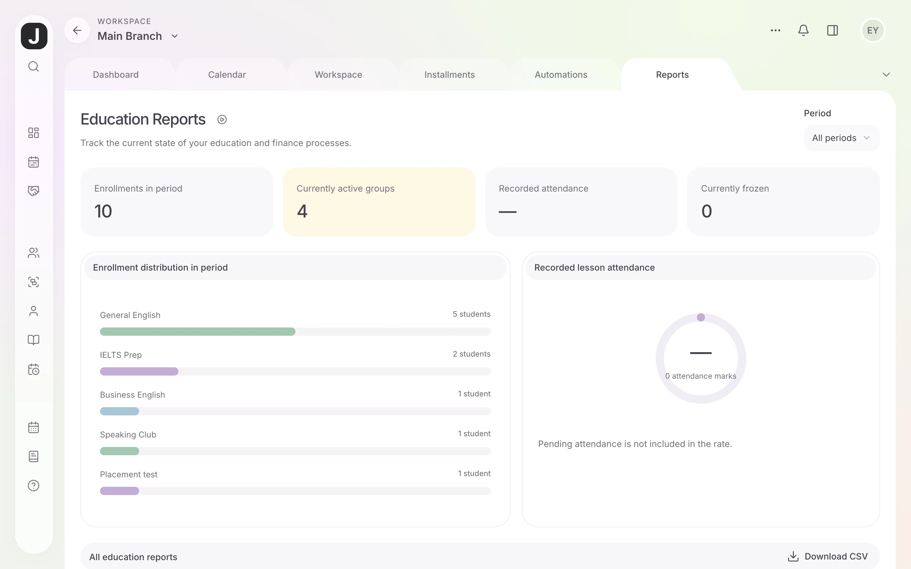Open the scan-frame icon in sidebar
911x569 pixels.
34,282
